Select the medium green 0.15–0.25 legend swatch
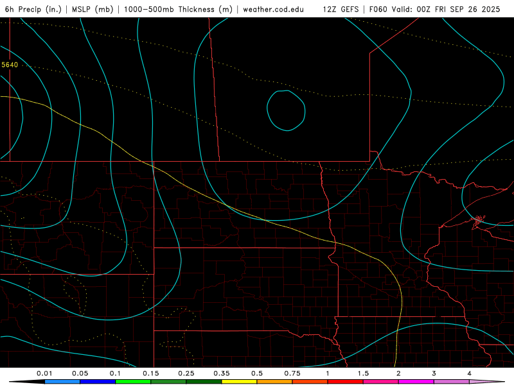The image size is (514, 385). tap(168, 382)
